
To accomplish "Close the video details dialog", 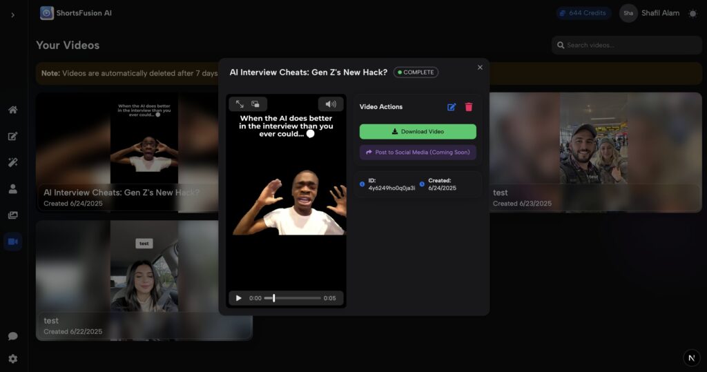I will pyautogui.click(x=480, y=67).
